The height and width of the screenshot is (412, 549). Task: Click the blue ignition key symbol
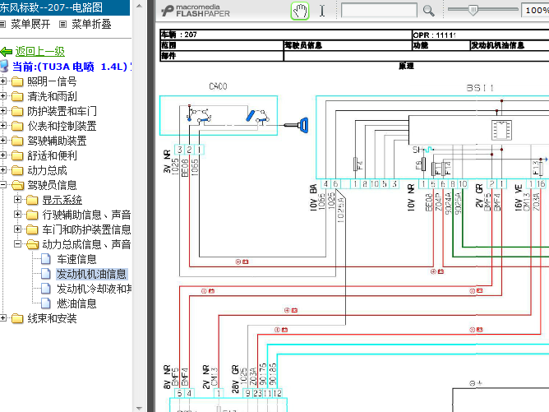click(x=297, y=125)
